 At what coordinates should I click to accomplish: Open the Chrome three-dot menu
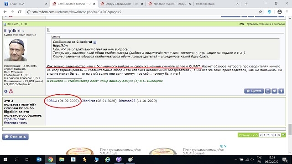tap(287, 12)
